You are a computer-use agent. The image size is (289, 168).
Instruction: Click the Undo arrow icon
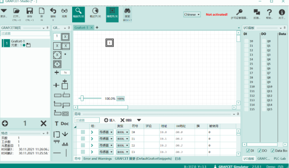[x=53, y=11]
